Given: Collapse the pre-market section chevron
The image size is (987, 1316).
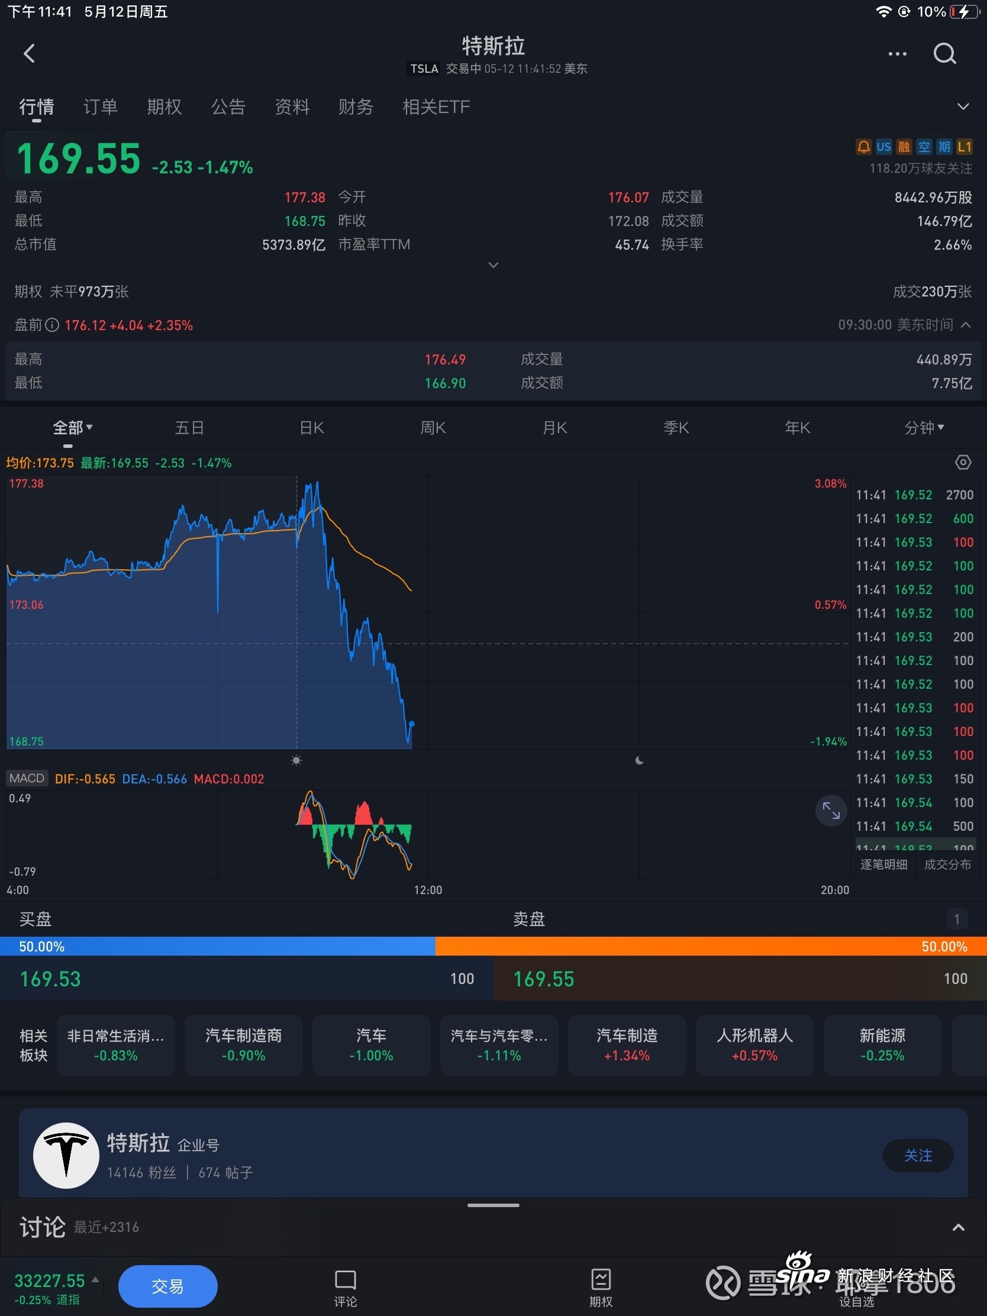Looking at the screenshot, I should (x=966, y=325).
